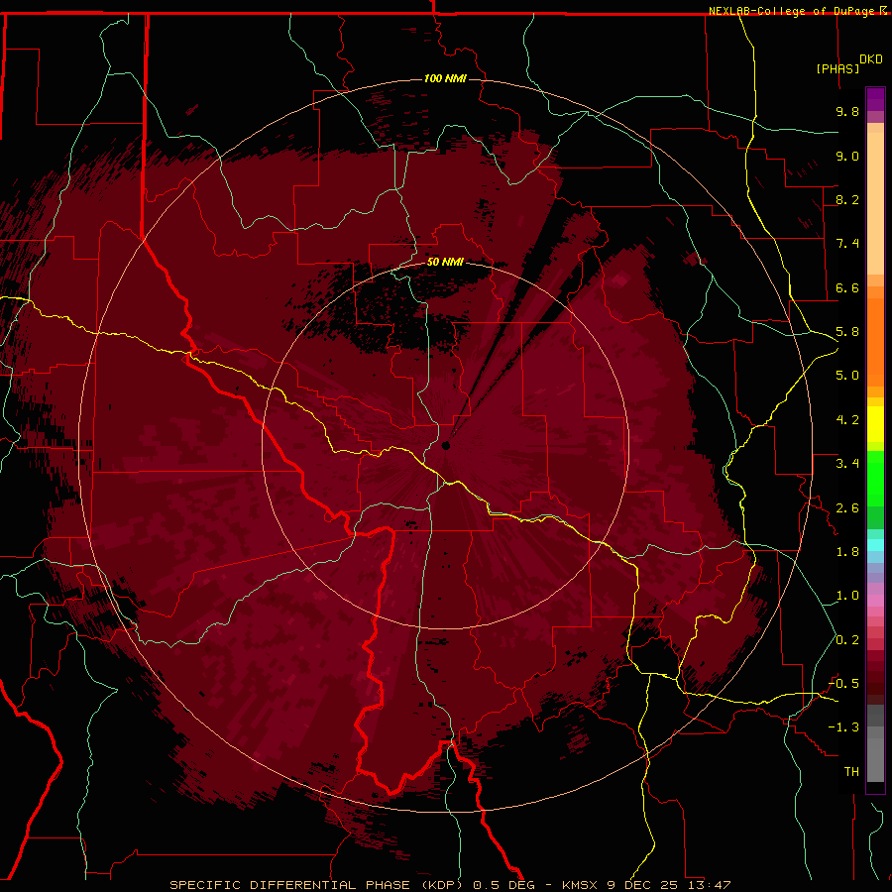Screen dimensions: 892x892
Task: Click the -1.3 scale value
Action: (x=843, y=727)
